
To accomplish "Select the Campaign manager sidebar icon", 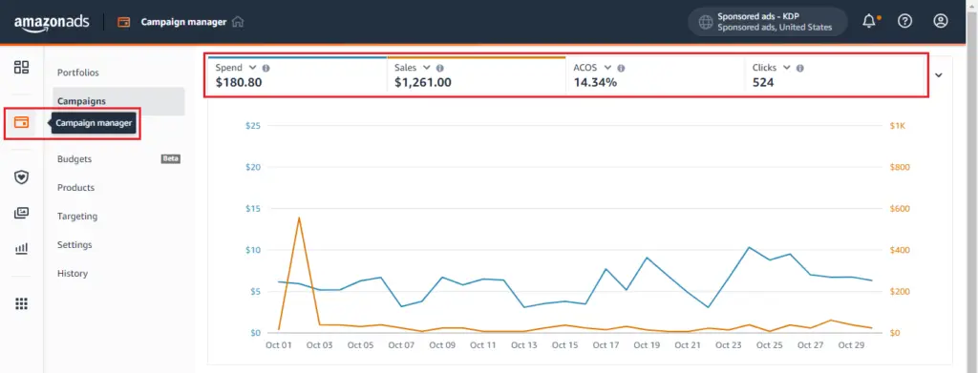I will click(x=22, y=122).
